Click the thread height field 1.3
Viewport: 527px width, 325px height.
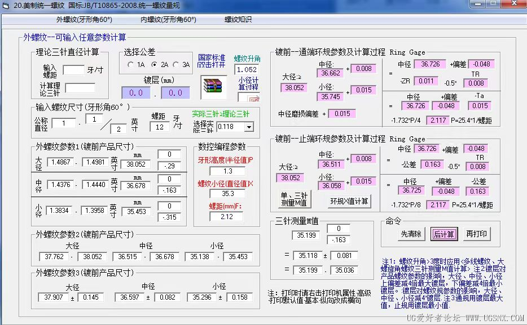coord(227,171)
